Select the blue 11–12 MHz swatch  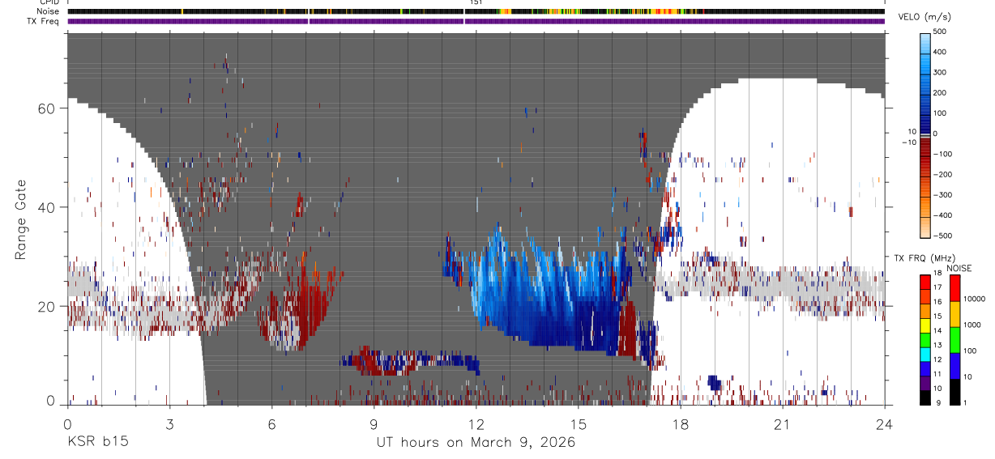pos(925,368)
